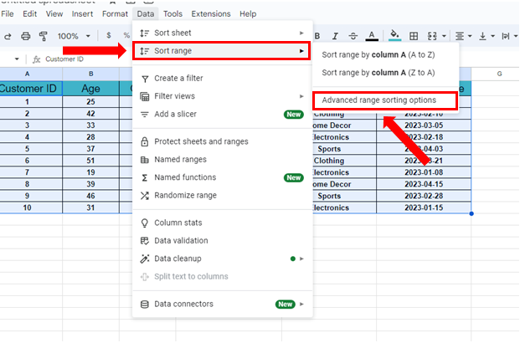Format as currency with dollar icon
Screen dimensions: 520x343
pos(109,35)
